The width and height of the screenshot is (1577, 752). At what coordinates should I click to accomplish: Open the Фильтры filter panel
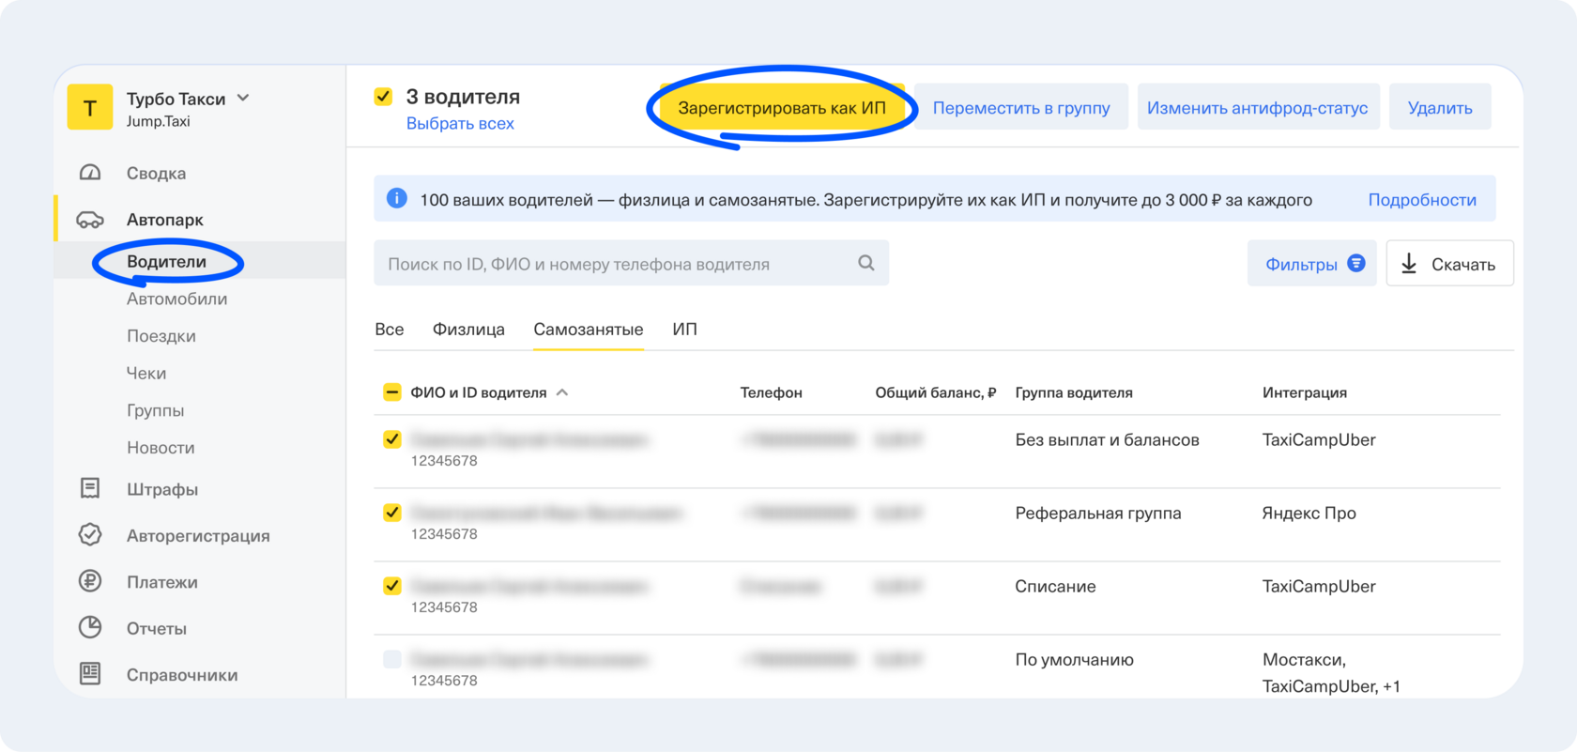[x=1311, y=264]
